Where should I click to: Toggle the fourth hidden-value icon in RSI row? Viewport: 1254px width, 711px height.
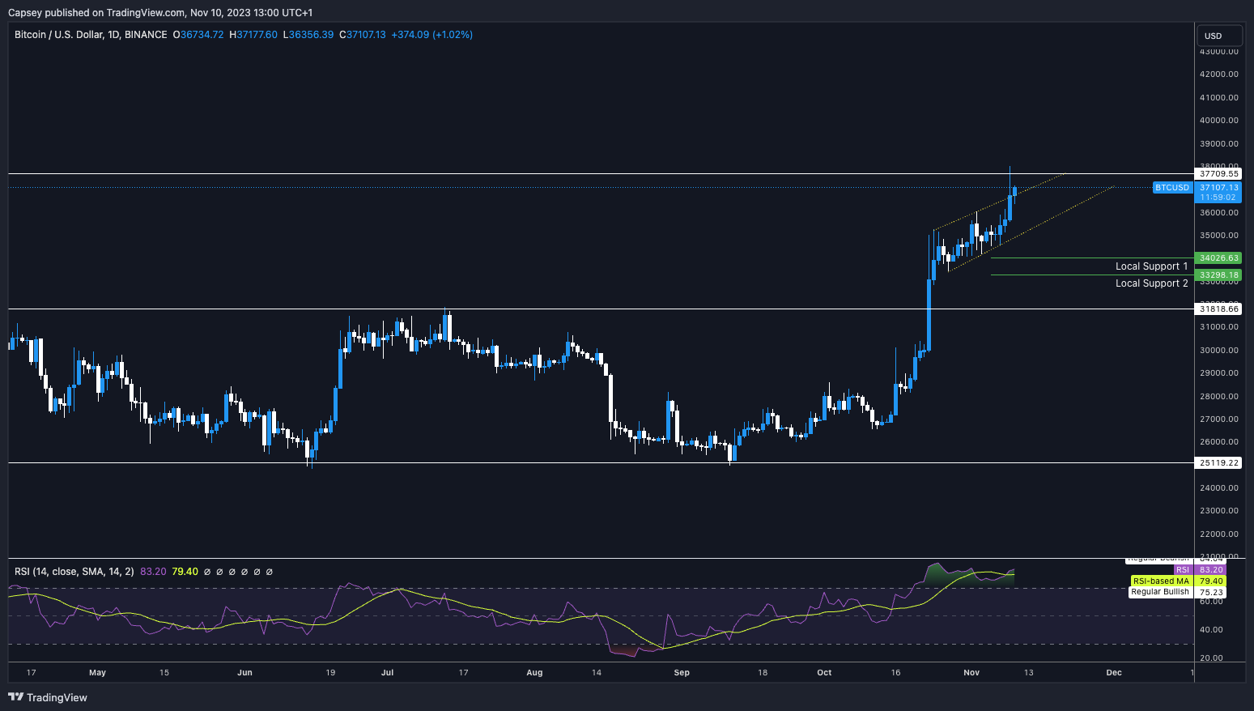244,572
